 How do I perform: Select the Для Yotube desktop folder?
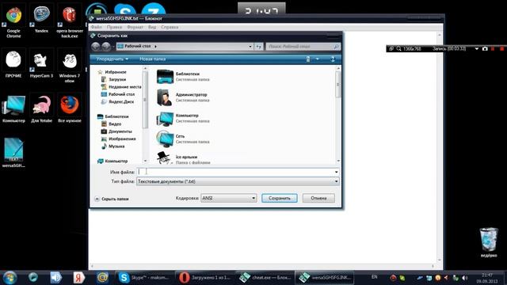coord(41,109)
